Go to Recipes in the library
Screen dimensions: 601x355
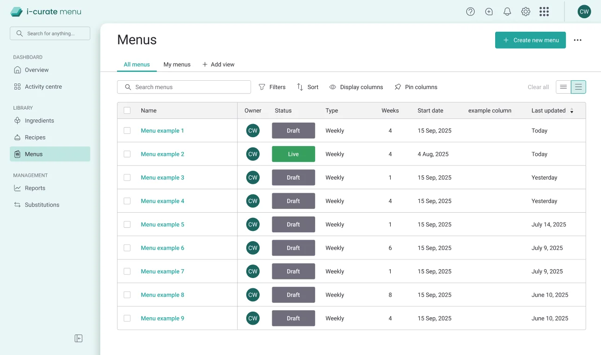[50, 137]
